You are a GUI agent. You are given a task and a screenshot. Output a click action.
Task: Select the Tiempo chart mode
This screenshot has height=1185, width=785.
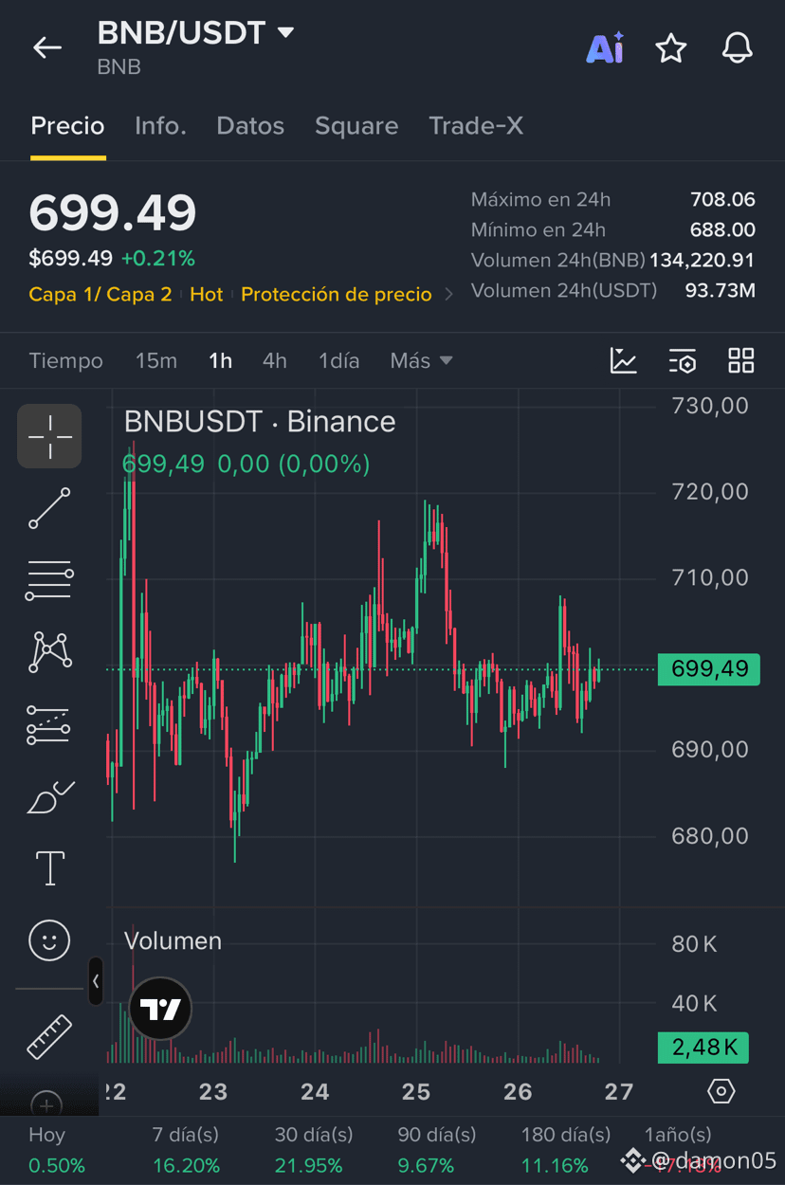pos(66,361)
